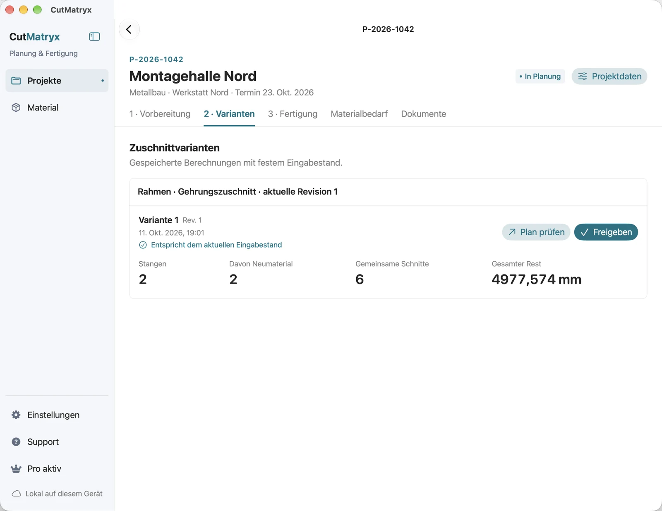Click the Gesamter Rest value 4977,574 mm
Viewport: 662px width, 511px height.
pyautogui.click(x=536, y=279)
